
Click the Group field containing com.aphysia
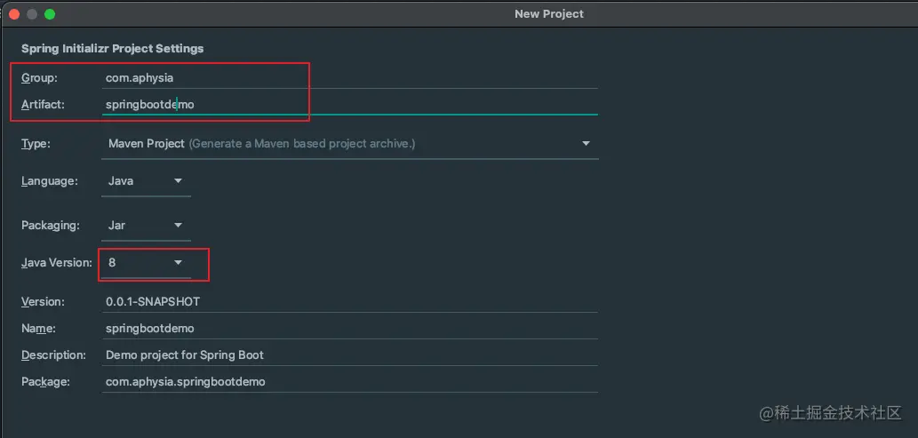[349, 77]
